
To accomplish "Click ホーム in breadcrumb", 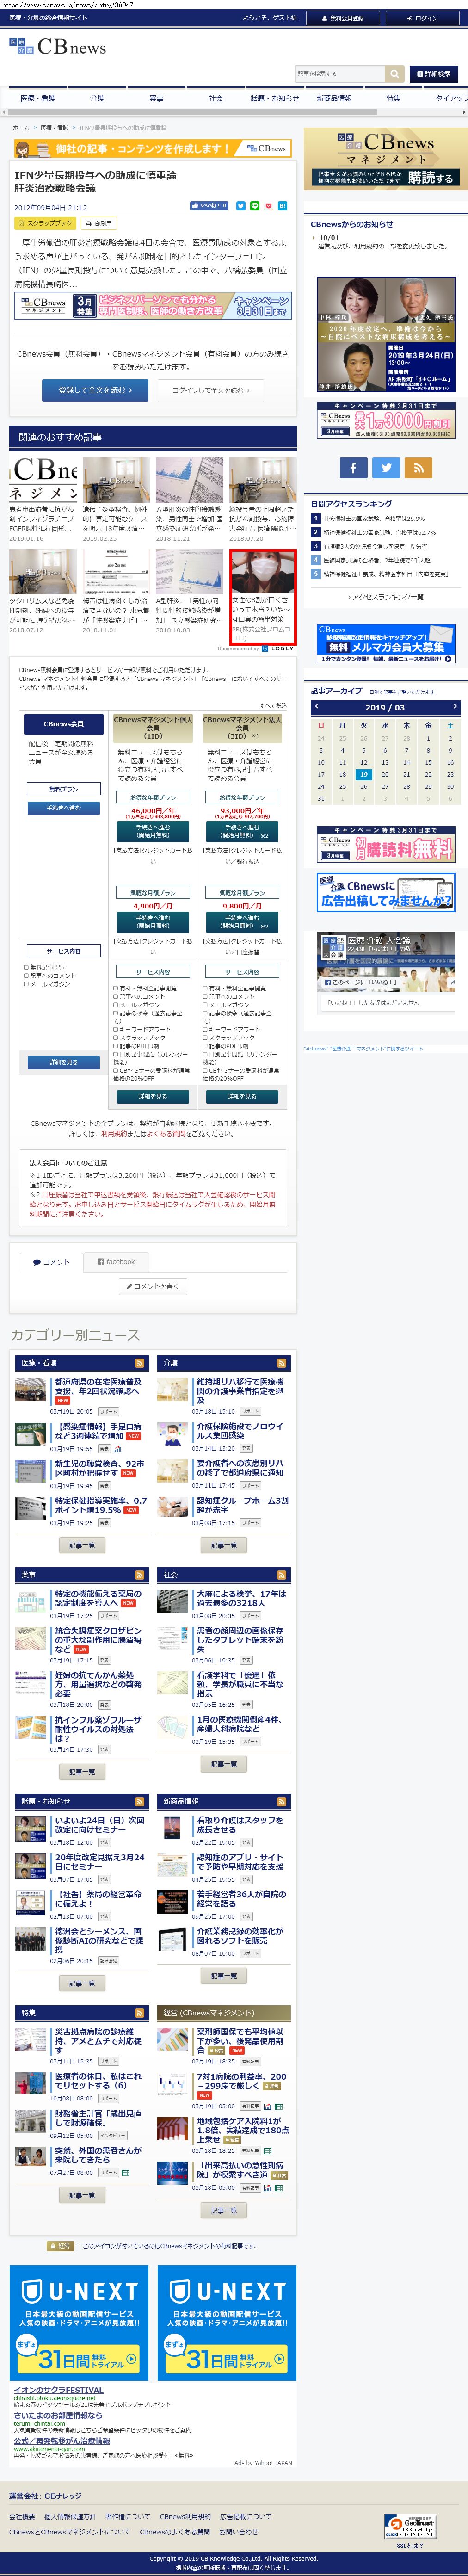I will coord(20,128).
